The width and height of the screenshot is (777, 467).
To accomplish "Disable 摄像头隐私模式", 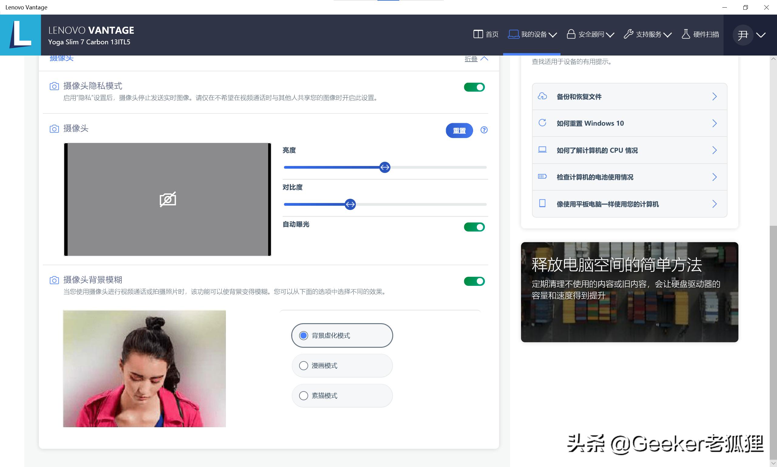I will coord(474,87).
